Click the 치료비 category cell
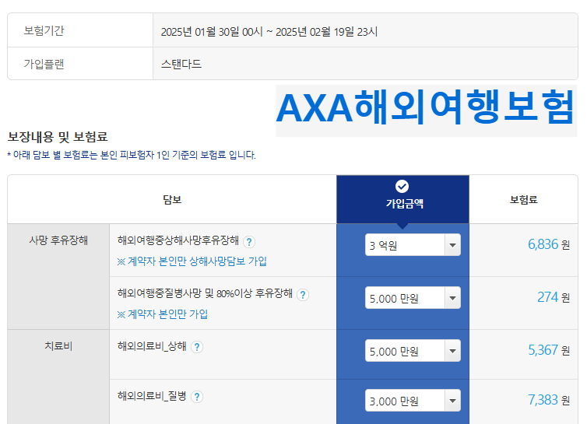 pos(58,377)
